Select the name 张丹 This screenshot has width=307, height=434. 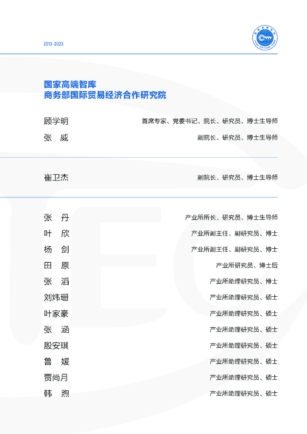pyautogui.click(x=56, y=217)
